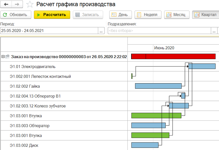Select Э1.02.003.12 Колесо зубчатое row

click(x=38, y=106)
